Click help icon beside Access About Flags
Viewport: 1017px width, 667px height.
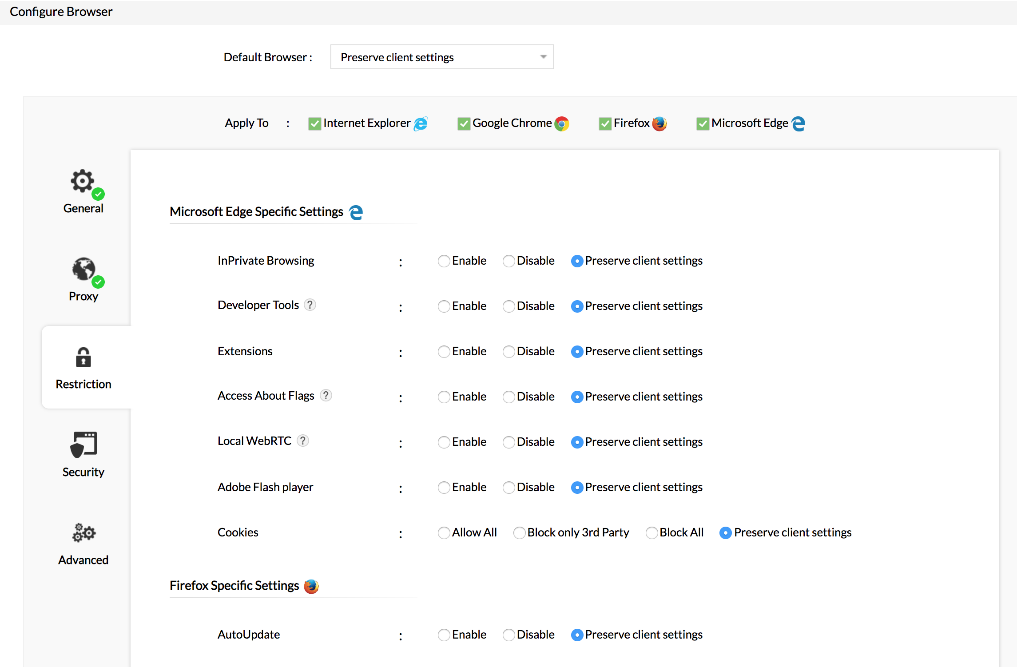tap(326, 395)
